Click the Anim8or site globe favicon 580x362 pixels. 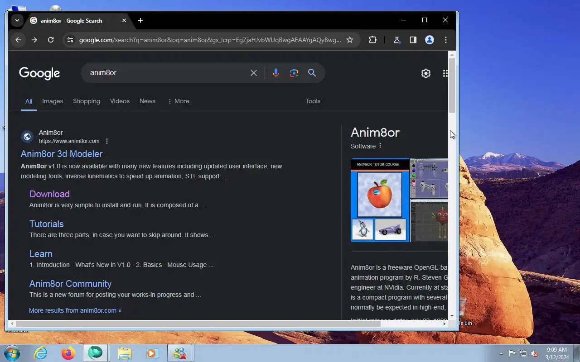pos(27,136)
